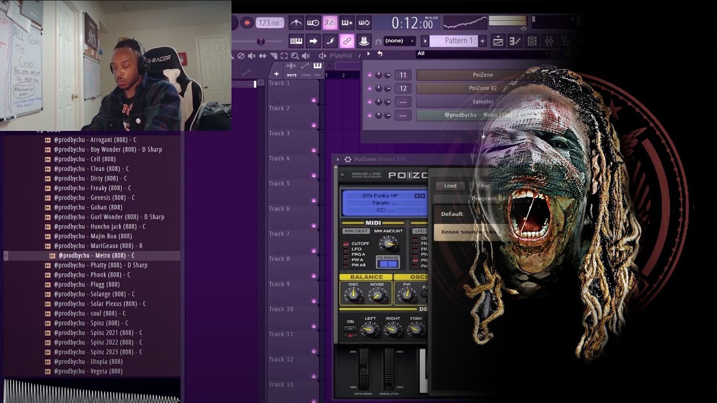Mute Track 1 via its green dot
This screenshot has height=403, width=717.
[x=314, y=100]
